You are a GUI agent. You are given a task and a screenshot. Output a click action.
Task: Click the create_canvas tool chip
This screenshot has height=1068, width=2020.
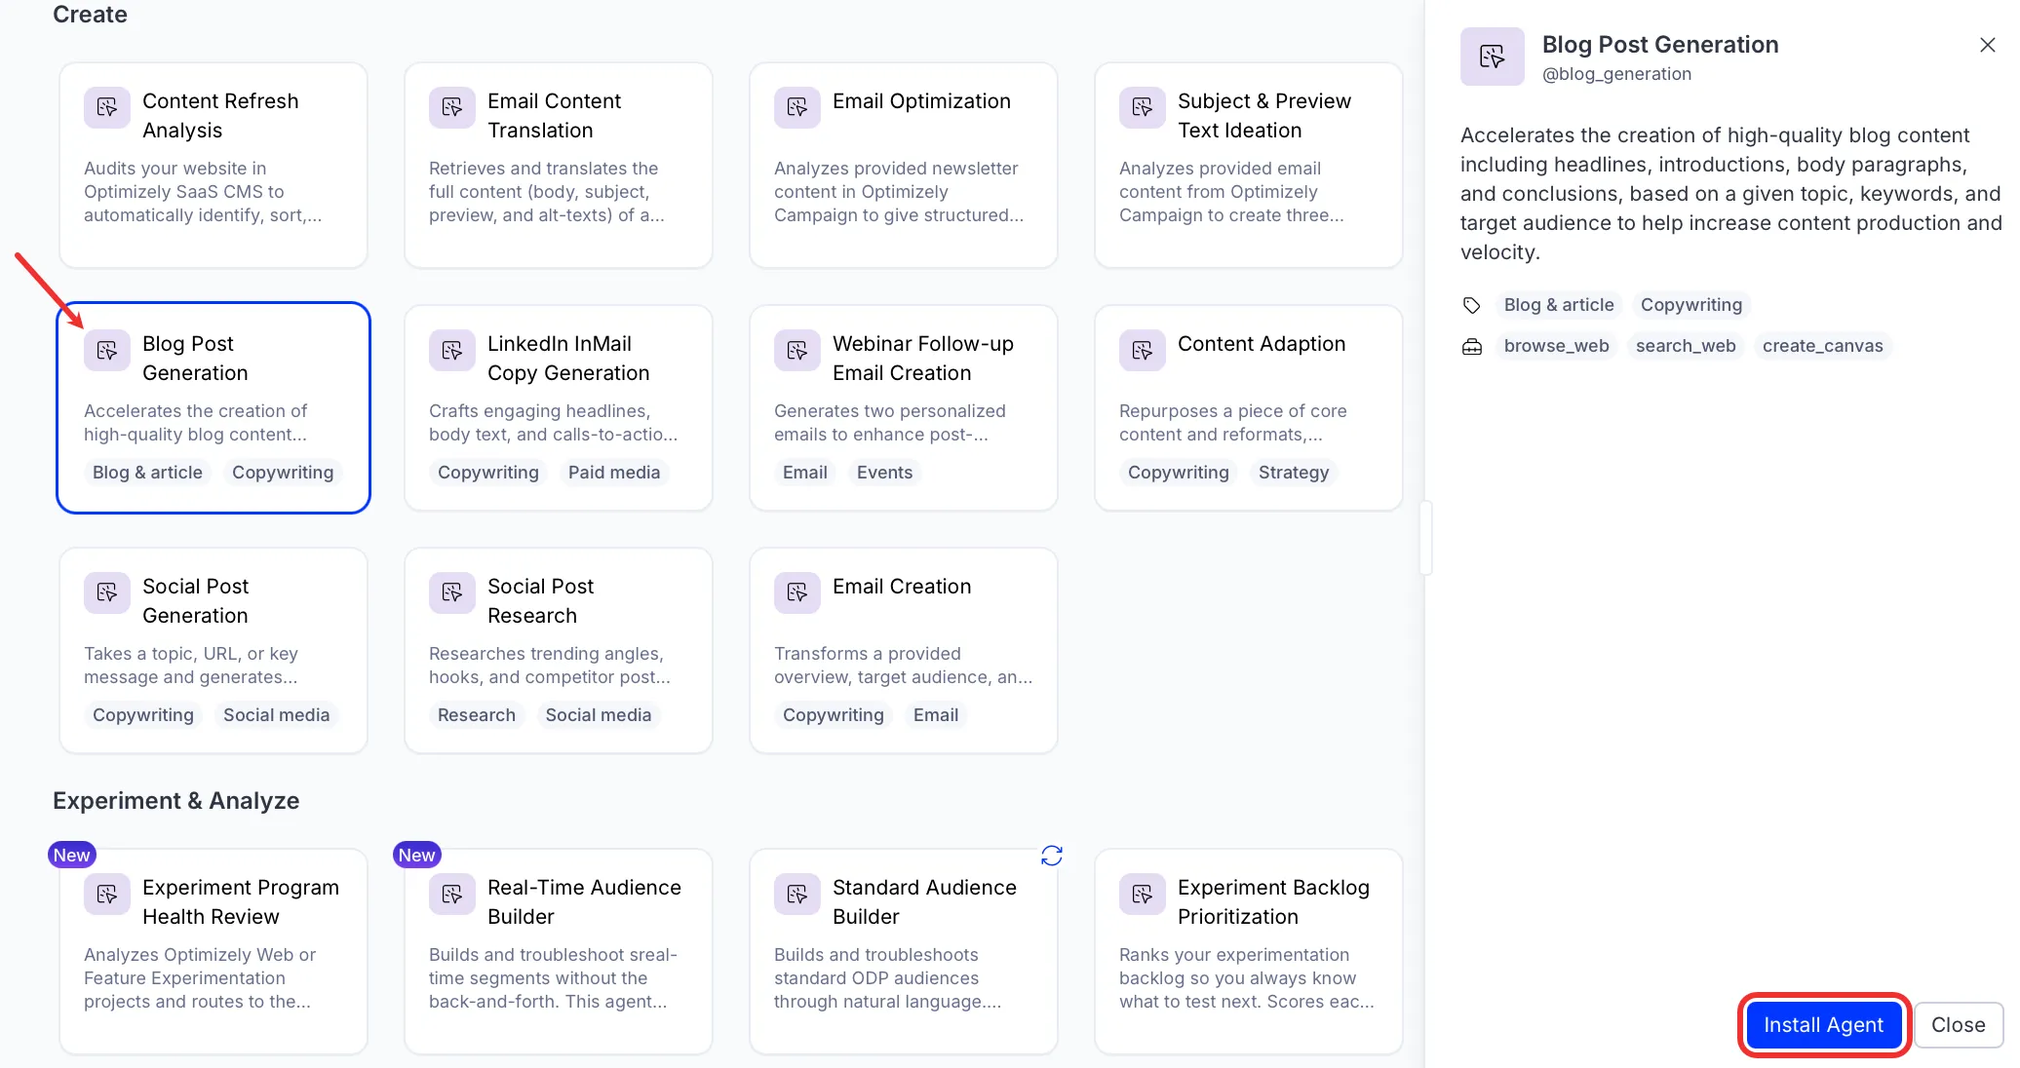tap(1823, 346)
